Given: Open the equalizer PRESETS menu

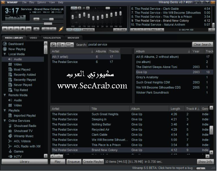Looking at the screenshot, I should [88, 30].
